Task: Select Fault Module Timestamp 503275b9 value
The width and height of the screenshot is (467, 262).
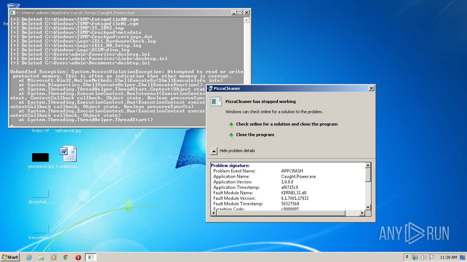Action: (x=290, y=204)
